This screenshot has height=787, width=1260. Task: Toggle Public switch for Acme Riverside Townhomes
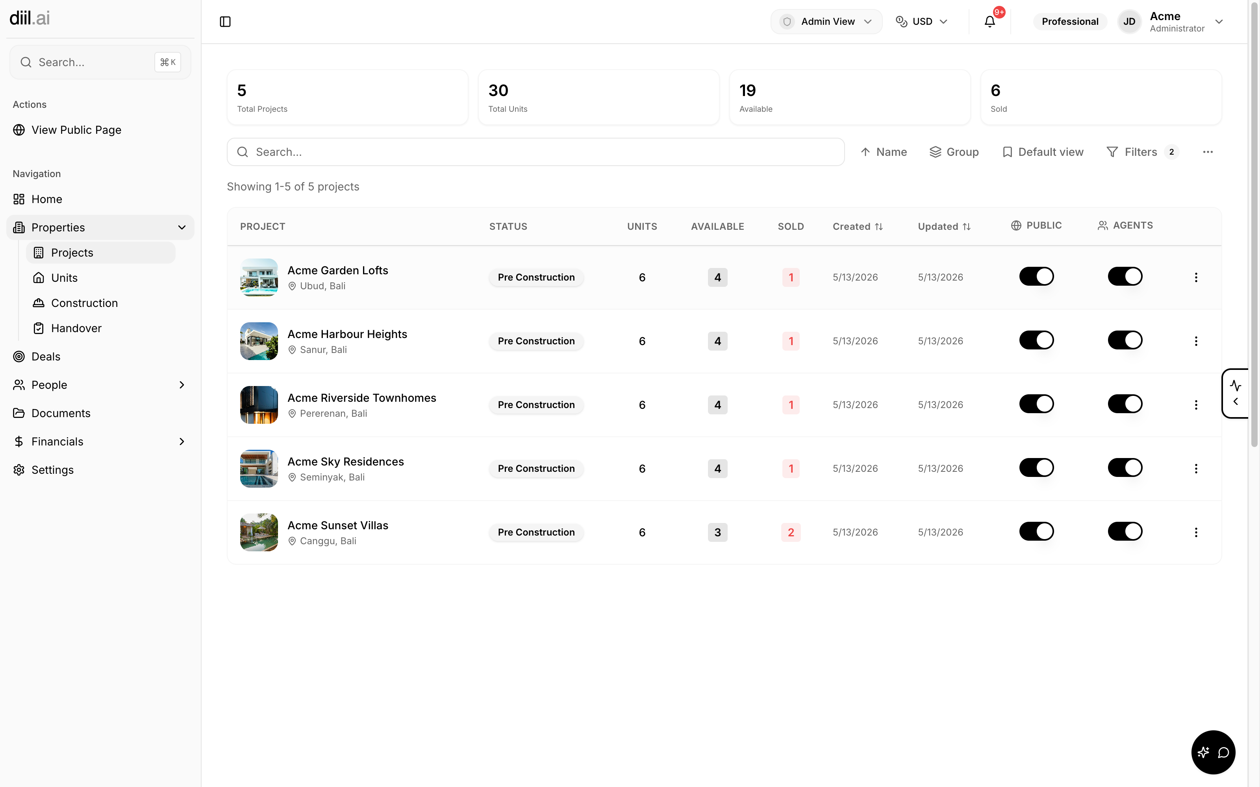pyautogui.click(x=1036, y=404)
